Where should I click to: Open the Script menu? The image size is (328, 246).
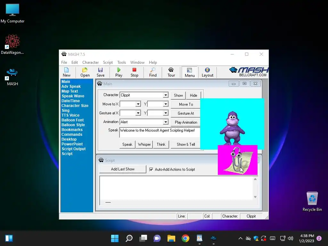[x=108, y=62]
